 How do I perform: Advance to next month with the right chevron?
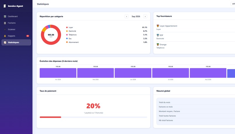click(145, 16)
